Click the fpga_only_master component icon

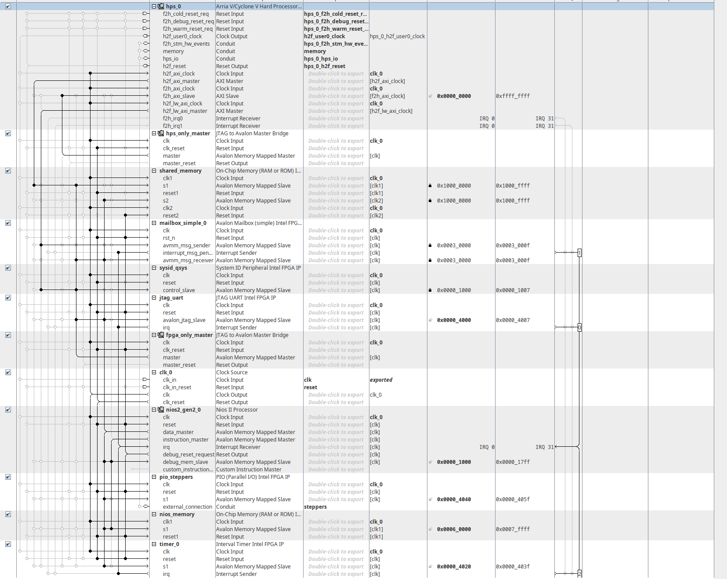(161, 335)
